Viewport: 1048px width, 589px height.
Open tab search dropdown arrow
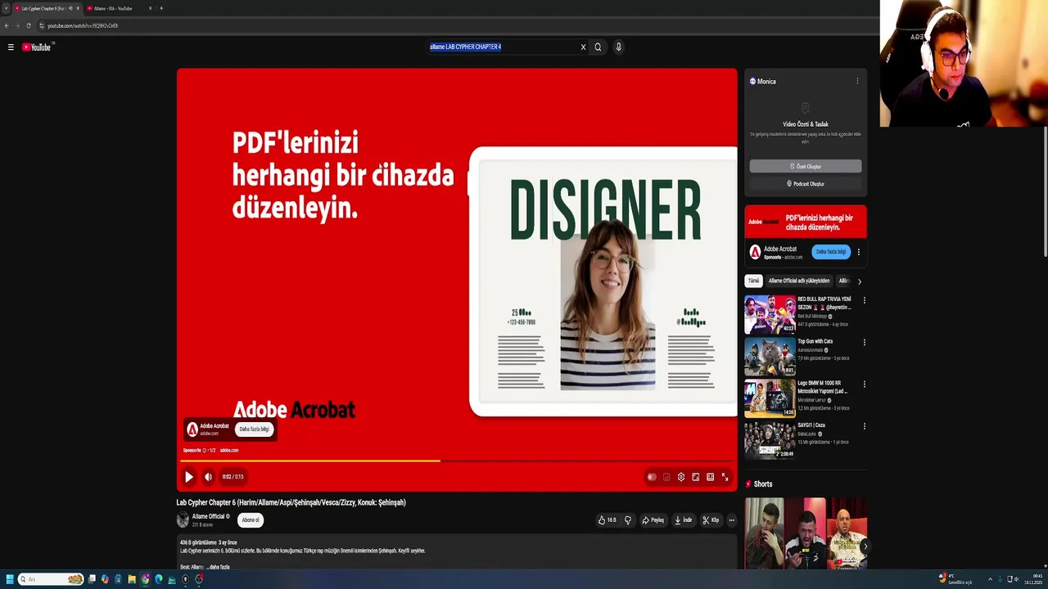[6, 8]
